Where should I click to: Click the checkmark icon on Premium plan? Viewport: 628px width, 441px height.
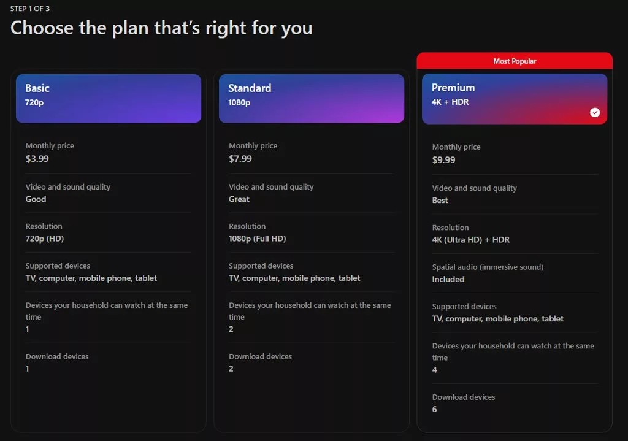595,112
